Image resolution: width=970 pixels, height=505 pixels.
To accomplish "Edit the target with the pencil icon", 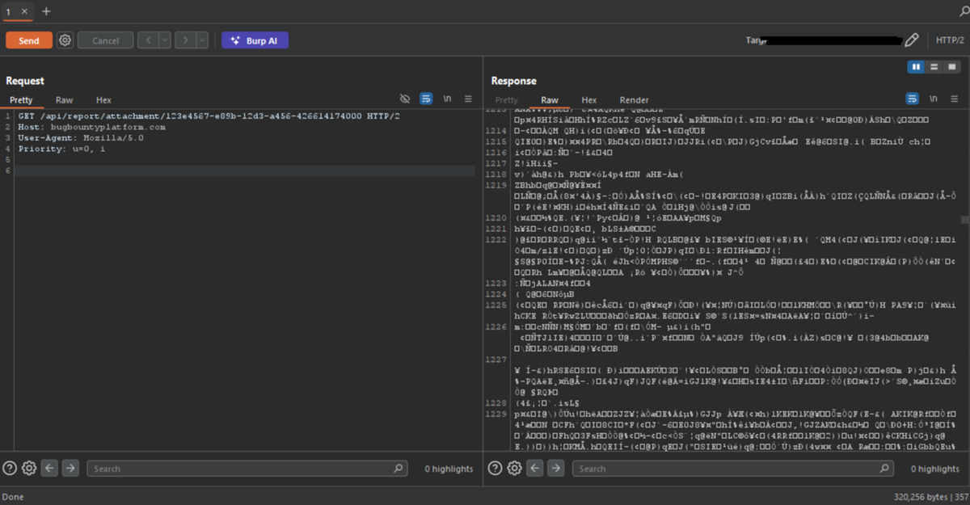I will 912,40.
